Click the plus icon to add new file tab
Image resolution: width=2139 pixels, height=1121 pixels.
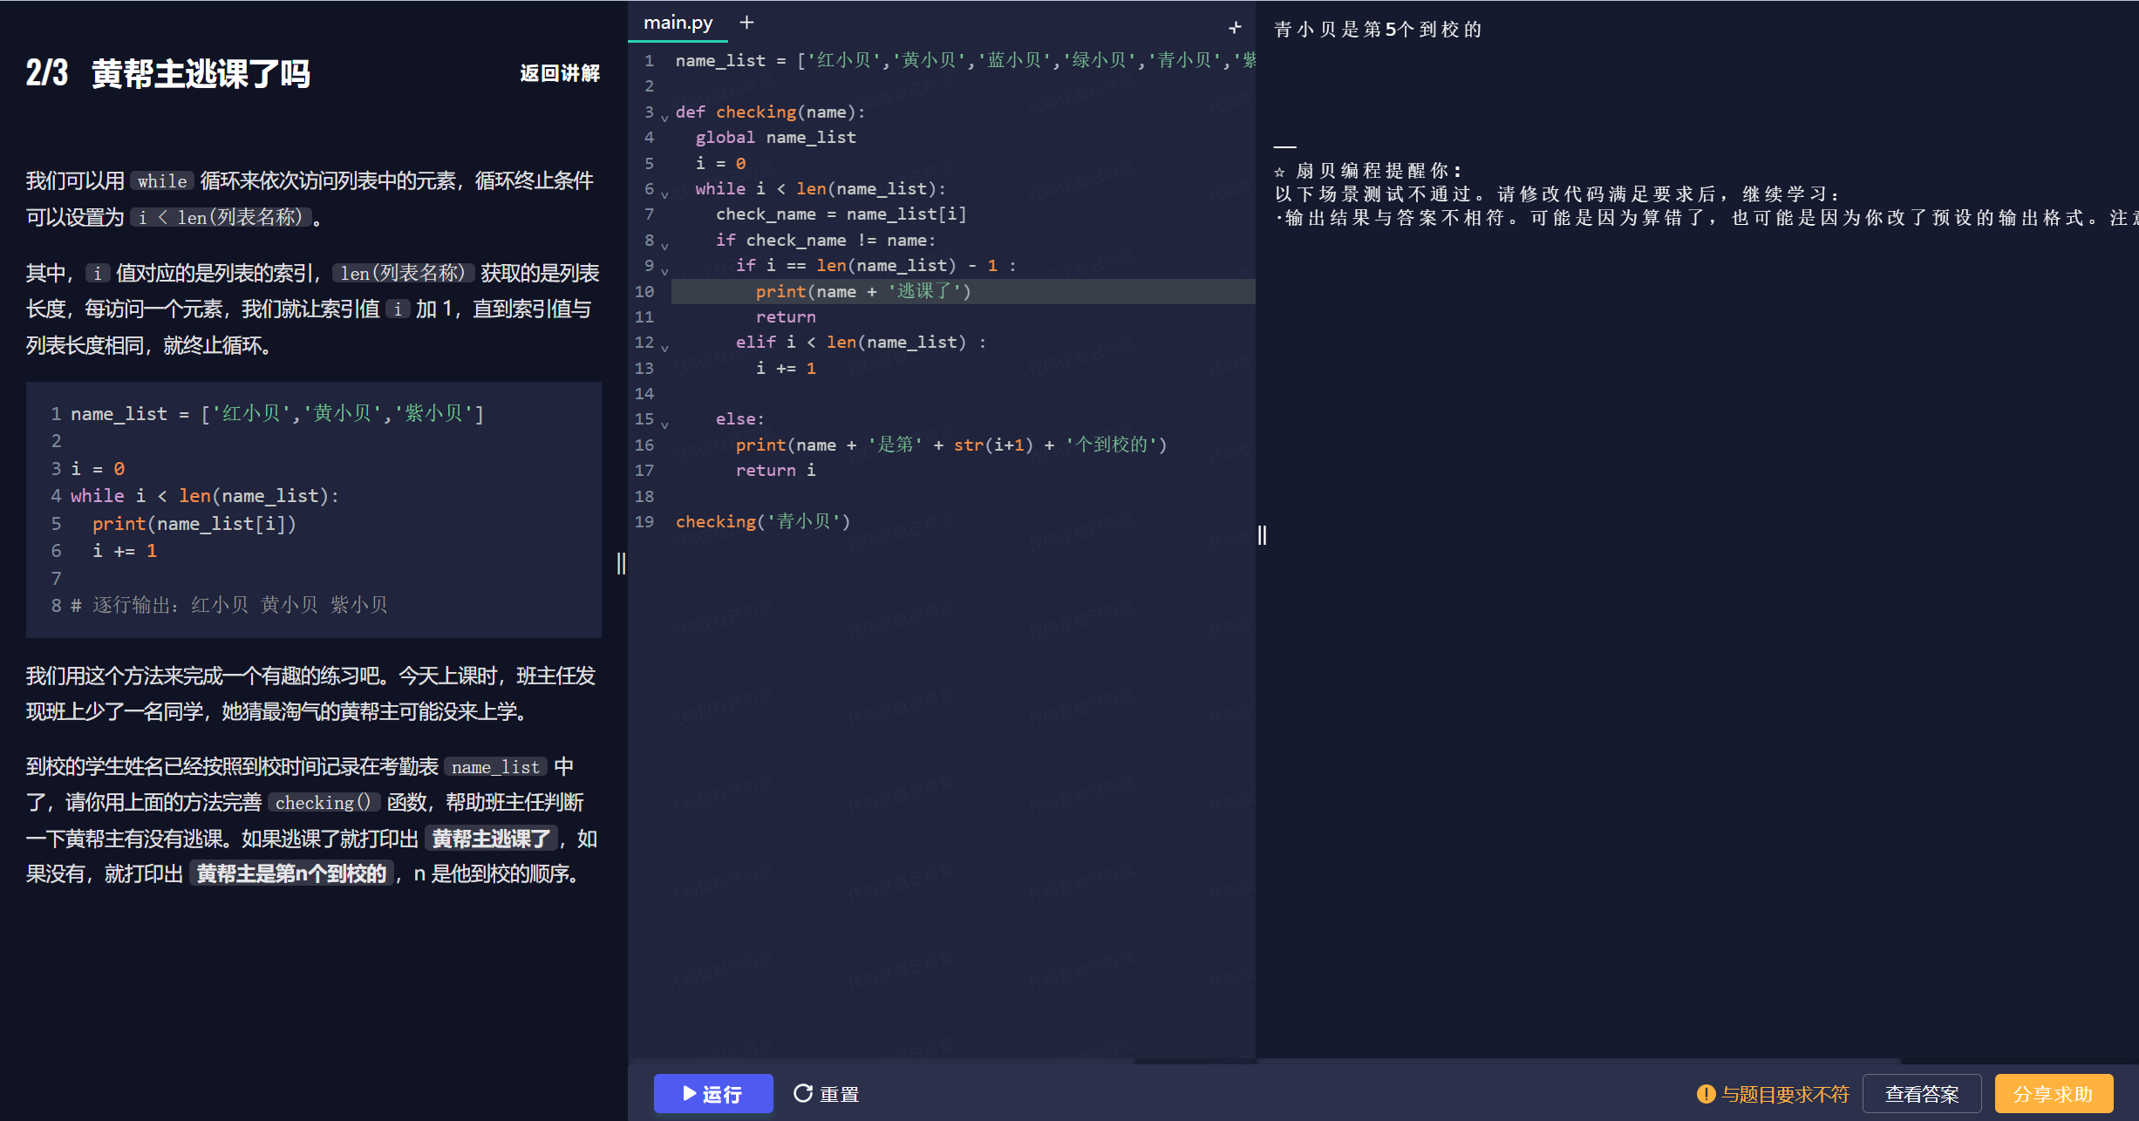coord(746,23)
